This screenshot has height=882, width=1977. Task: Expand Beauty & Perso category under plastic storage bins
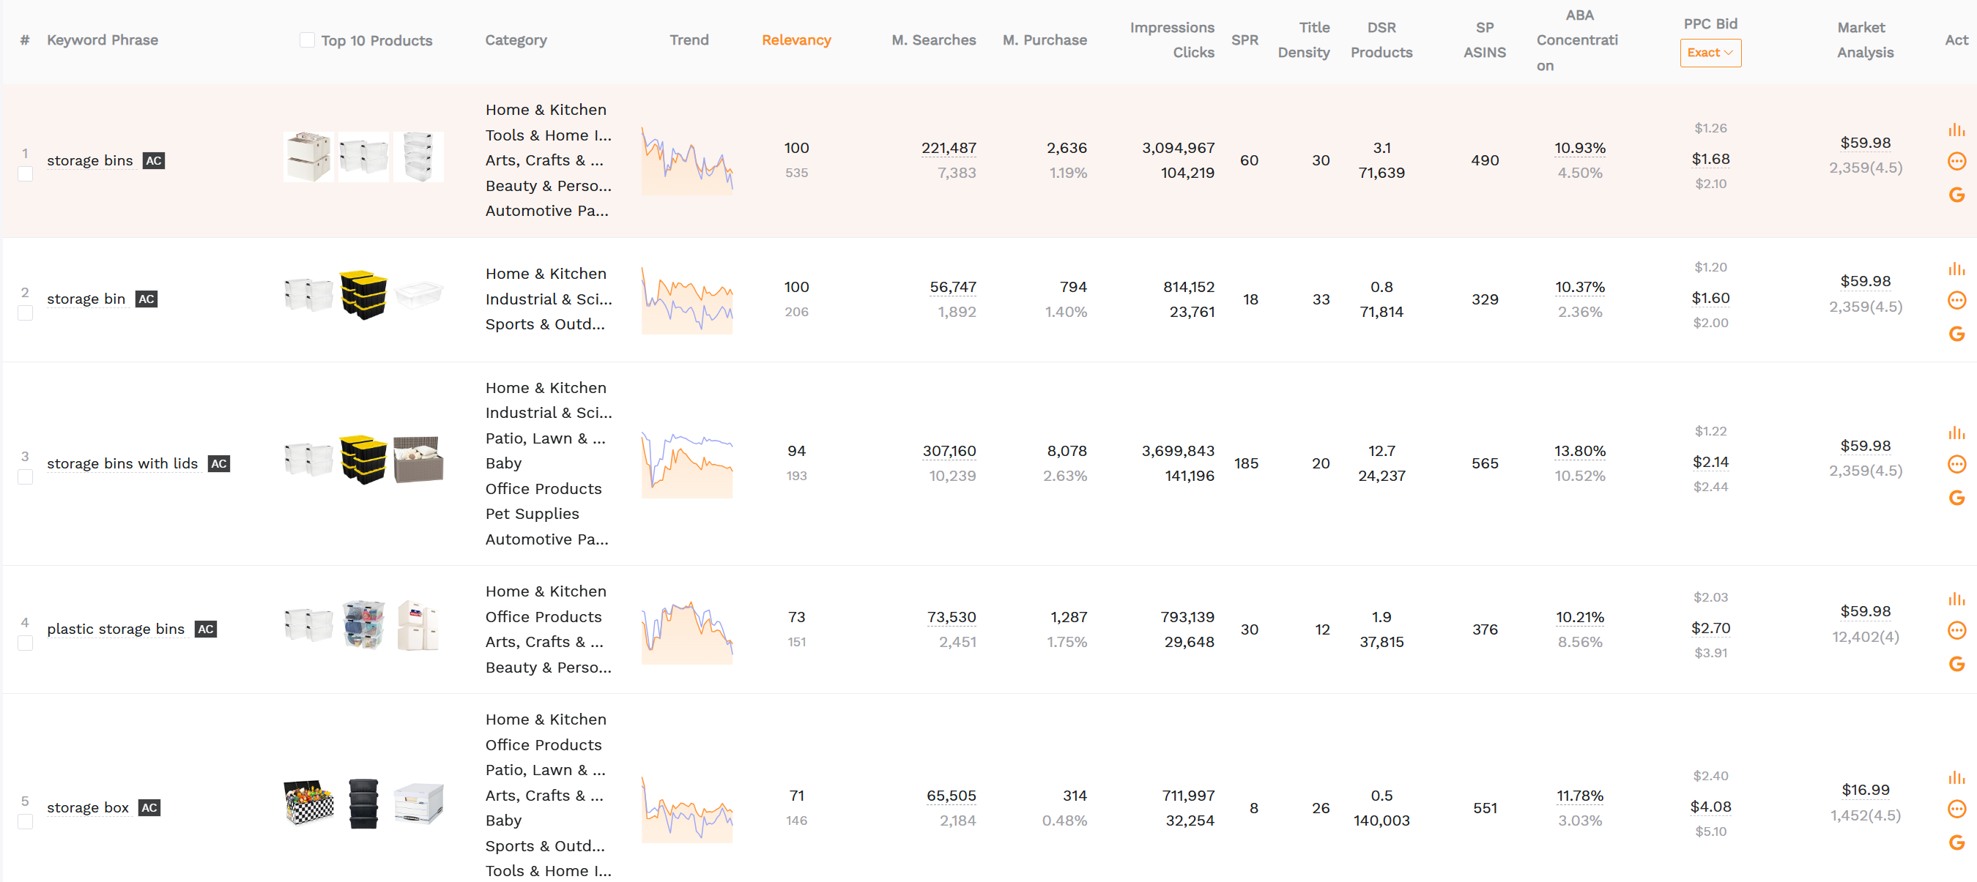point(548,668)
